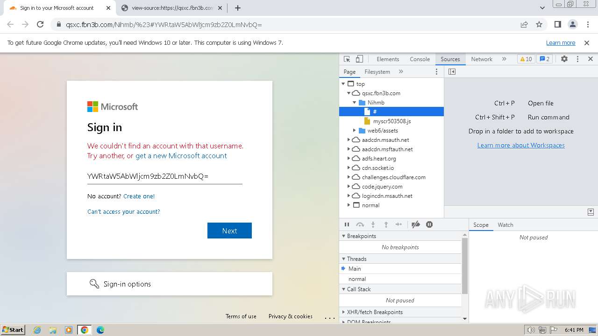Show more DevTools tabs chevron
The image size is (598, 336).
(x=504, y=59)
